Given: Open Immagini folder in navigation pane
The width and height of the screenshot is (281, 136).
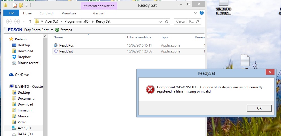Looking at the screenshot, I should click(25, 110).
